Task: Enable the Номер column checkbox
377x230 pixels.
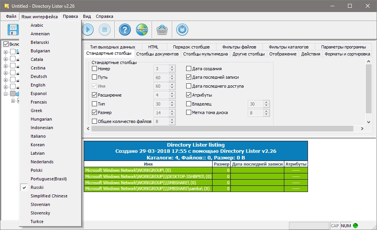Action: point(95,69)
